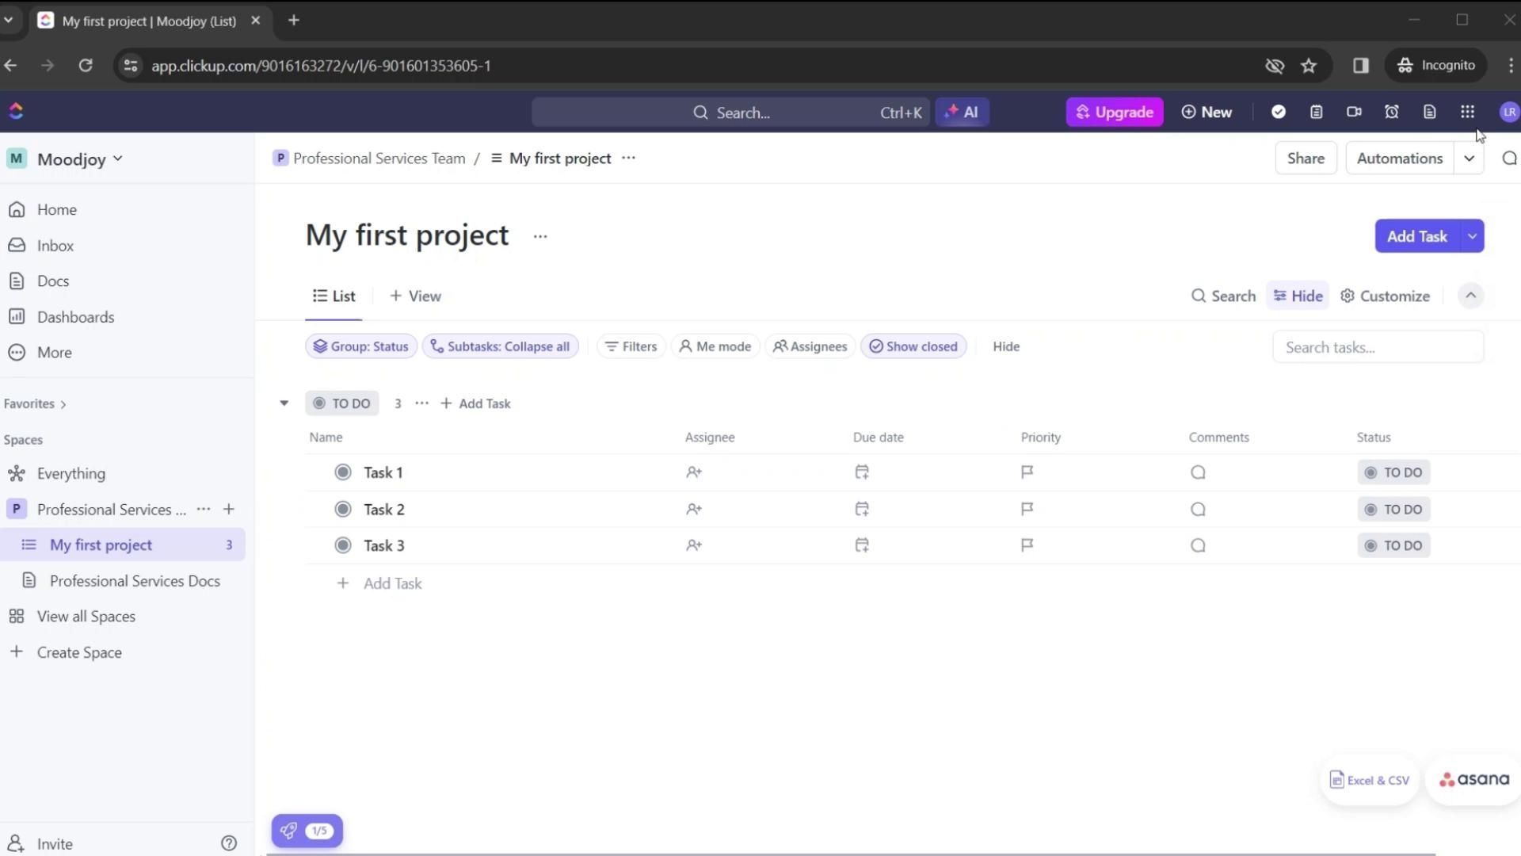Image resolution: width=1521 pixels, height=856 pixels.
Task: Click the Share button
Action: (x=1306, y=159)
